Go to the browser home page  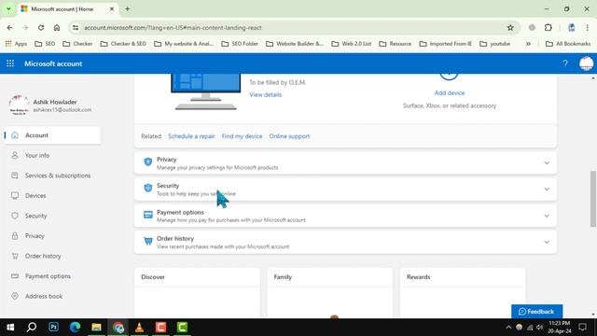57,27
